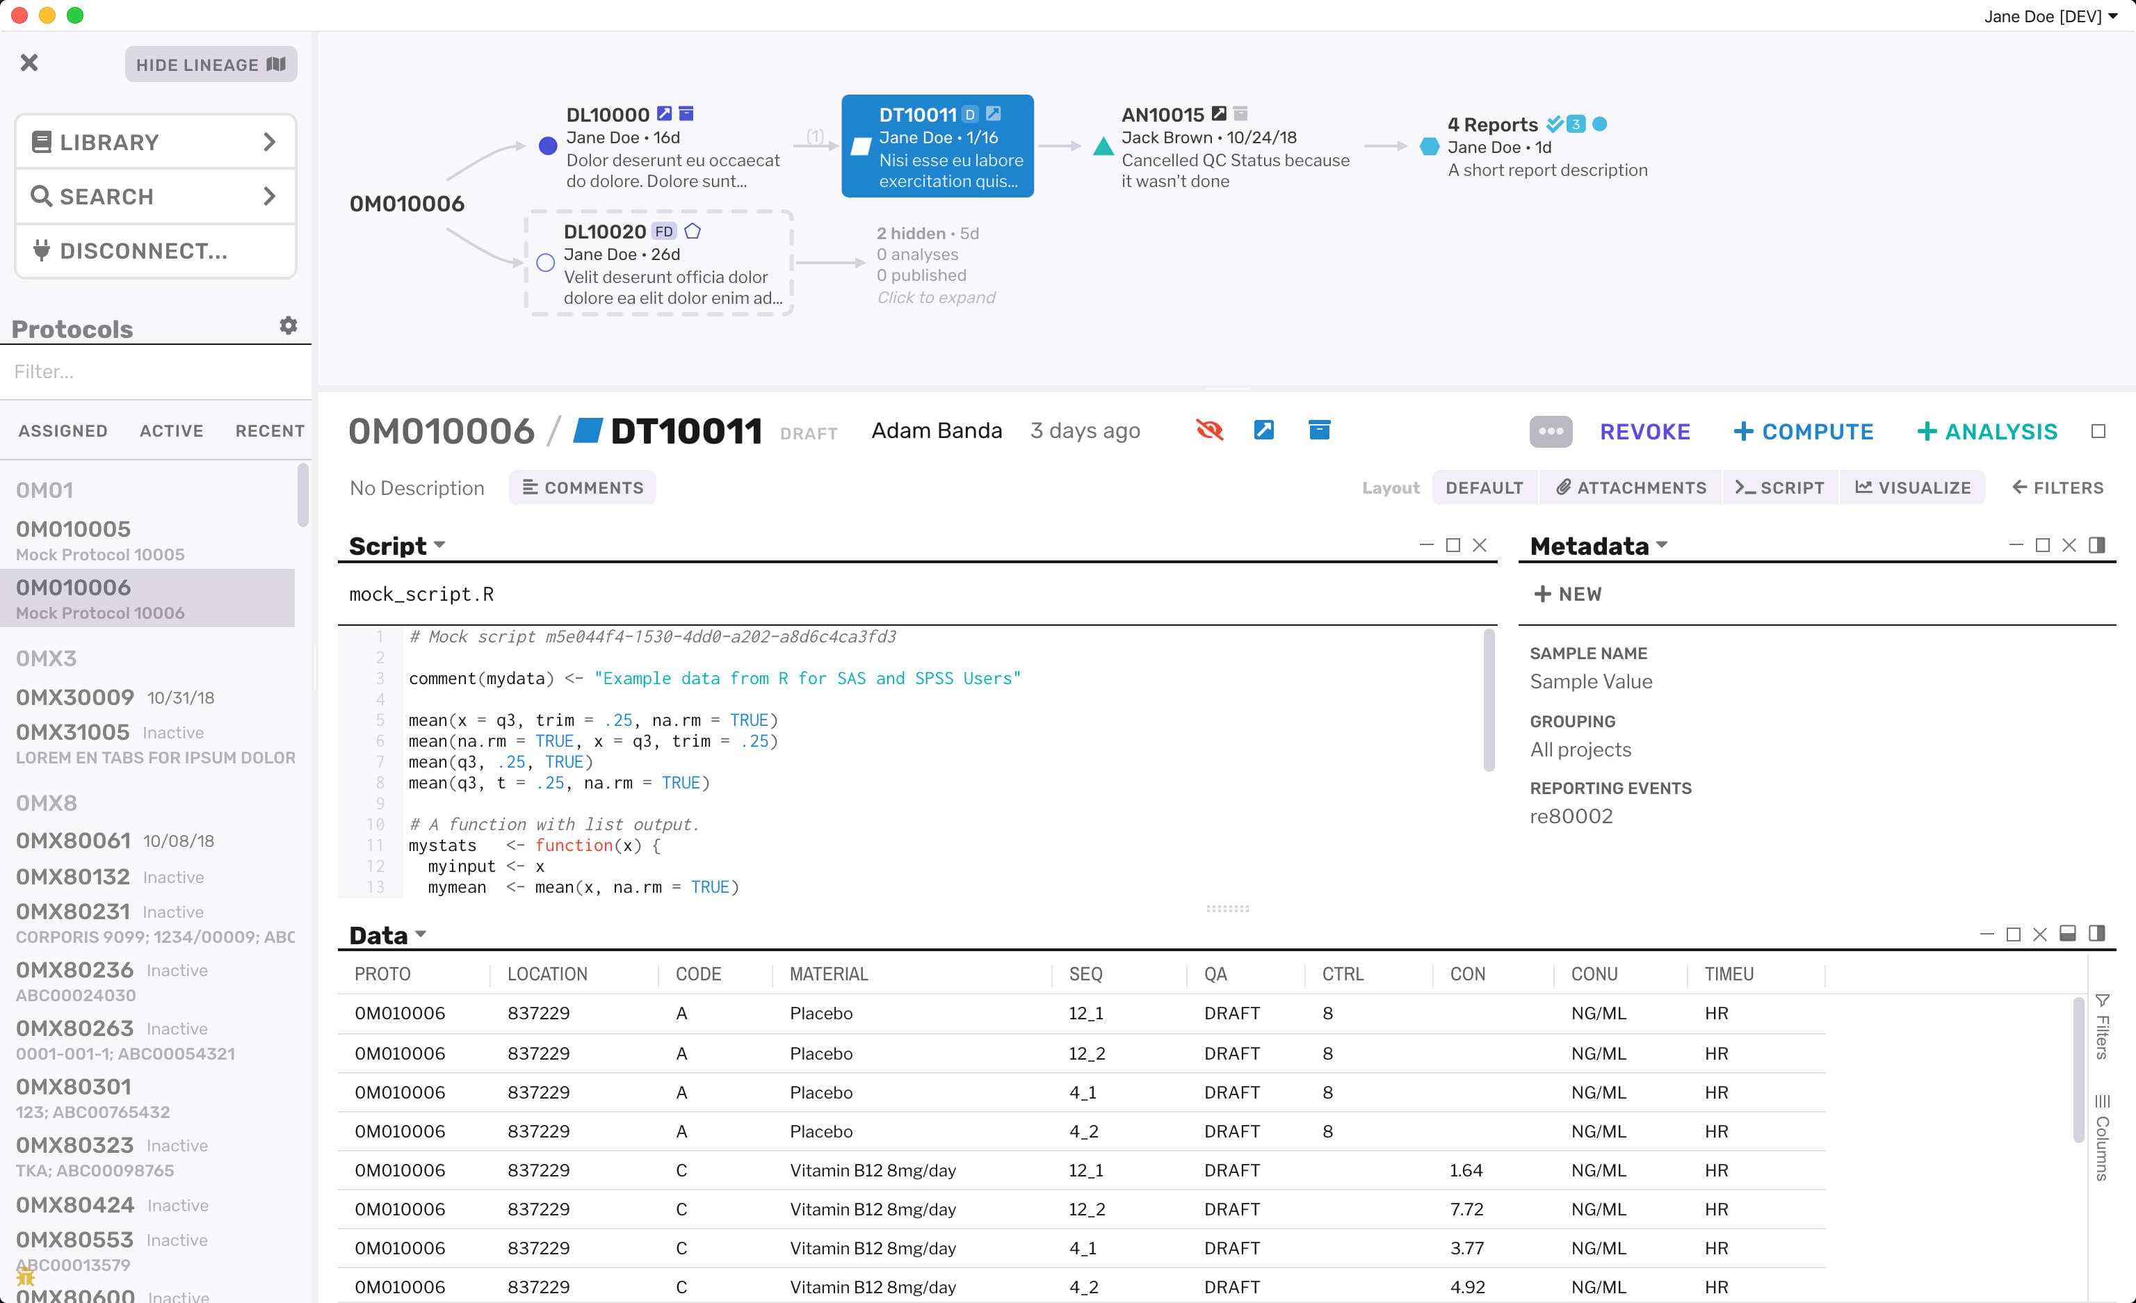
Task: Open the Jane Doe [DEV] user dropdown
Action: [x=2050, y=15]
